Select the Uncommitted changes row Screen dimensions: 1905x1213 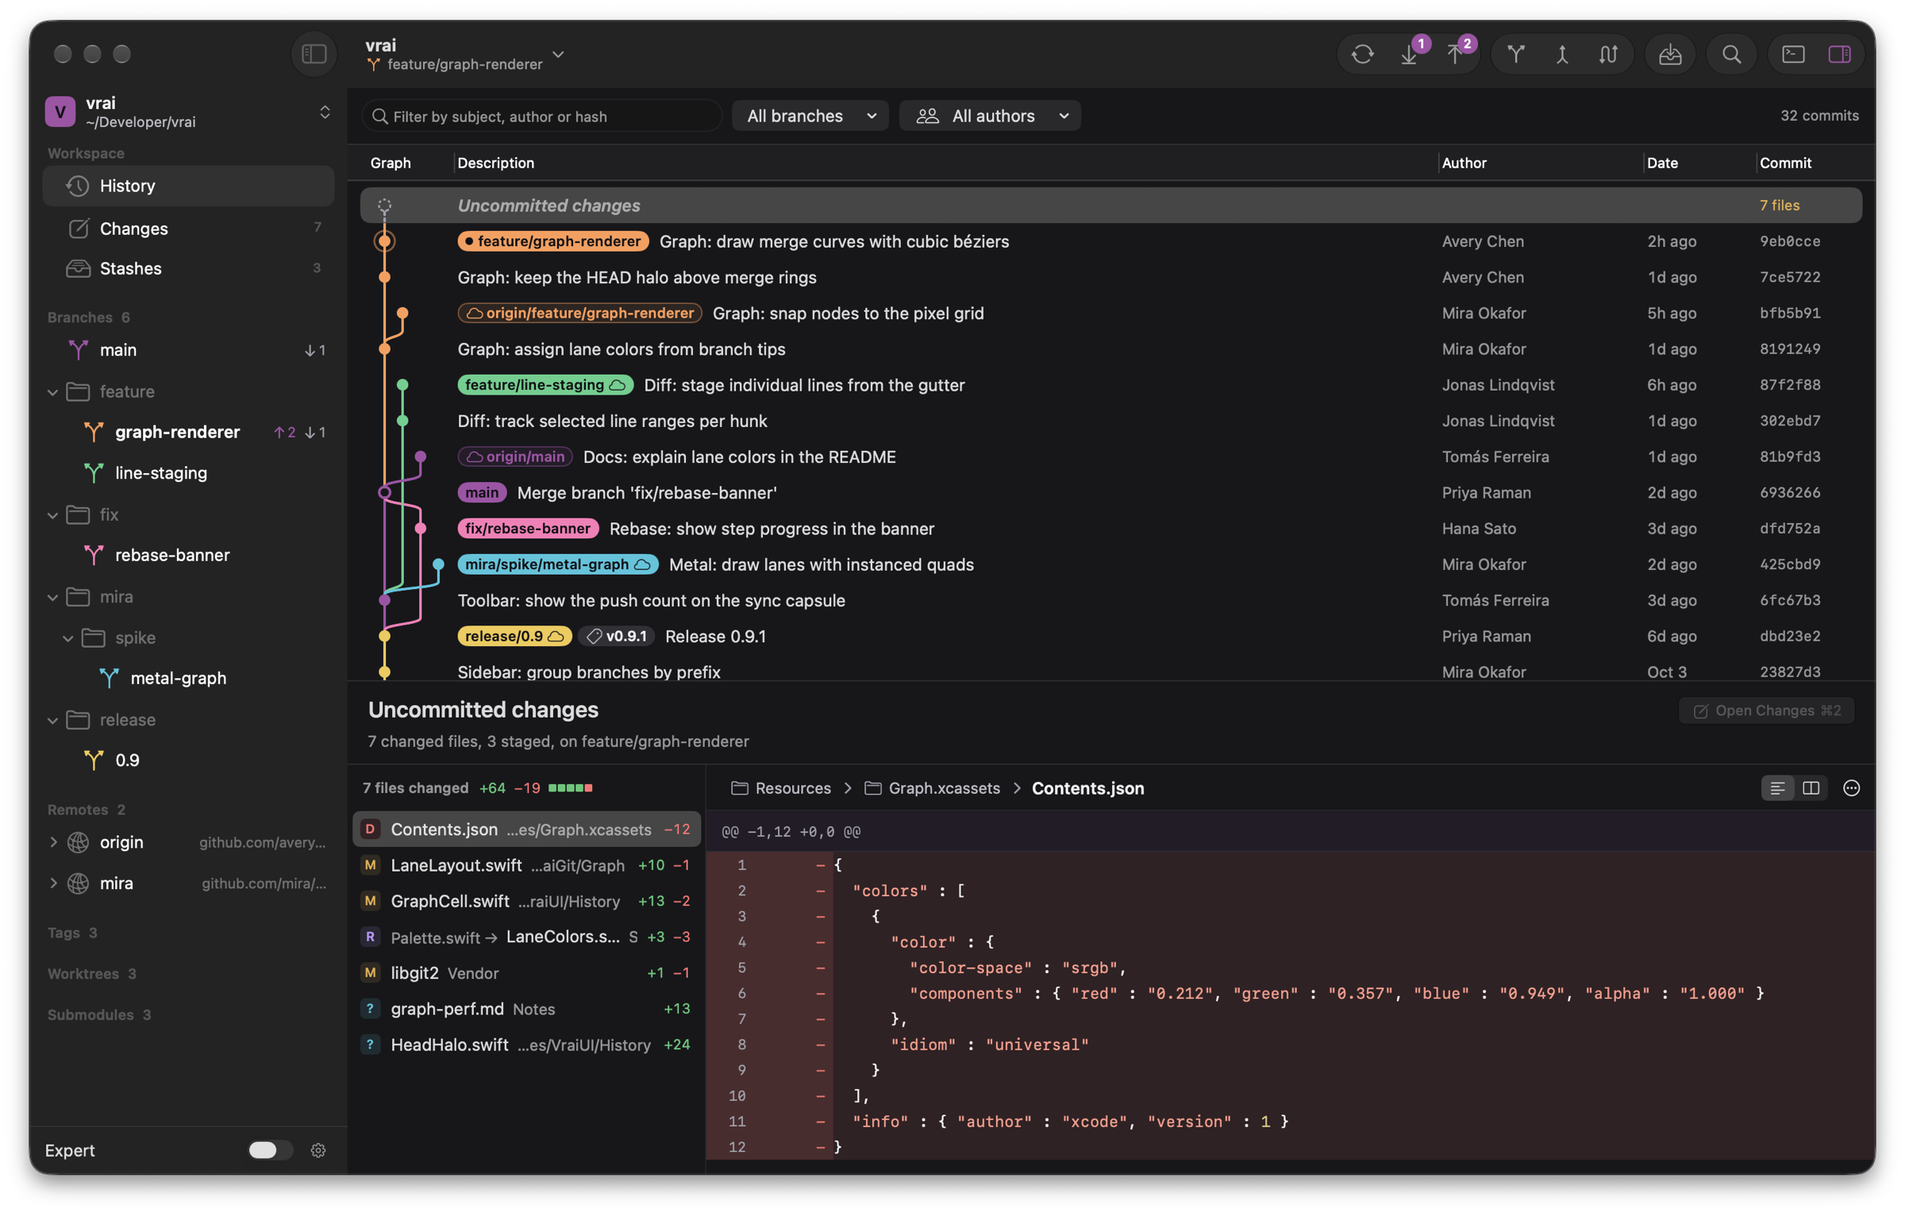pos(1110,206)
